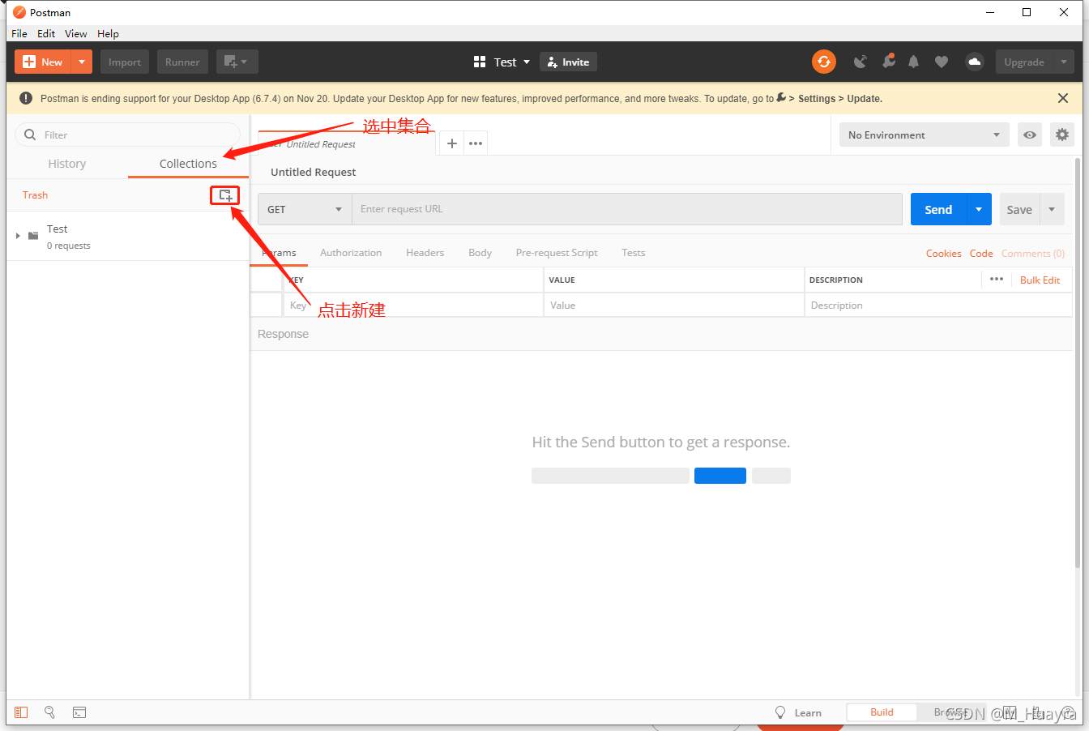Toggle Environment quick look eye icon
1089x731 pixels.
tap(1029, 135)
